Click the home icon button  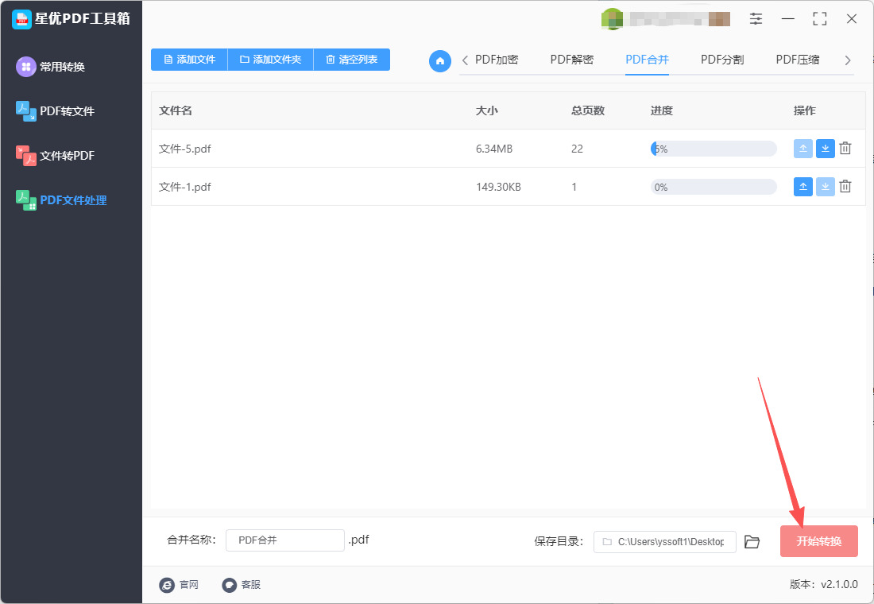[x=440, y=60]
